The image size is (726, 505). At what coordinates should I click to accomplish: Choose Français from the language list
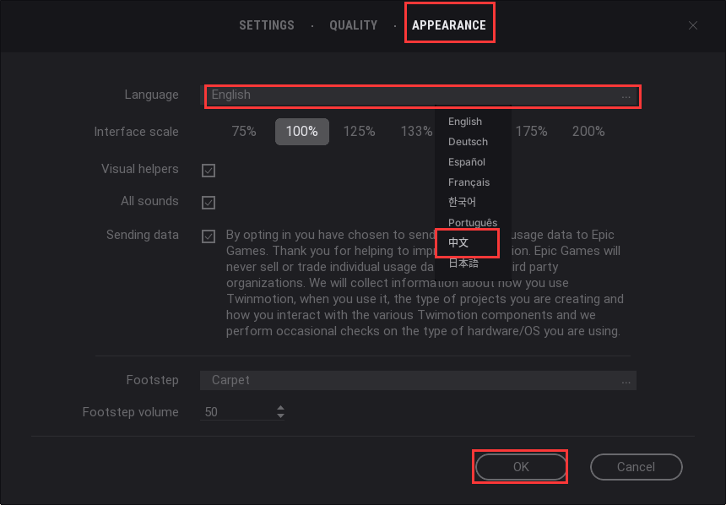pos(469,182)
